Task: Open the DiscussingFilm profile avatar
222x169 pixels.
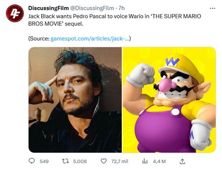Action: 15,13
